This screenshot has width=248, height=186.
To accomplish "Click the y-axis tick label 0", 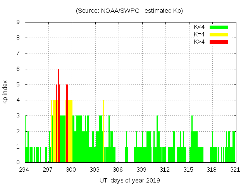I will tap(18, 162).
